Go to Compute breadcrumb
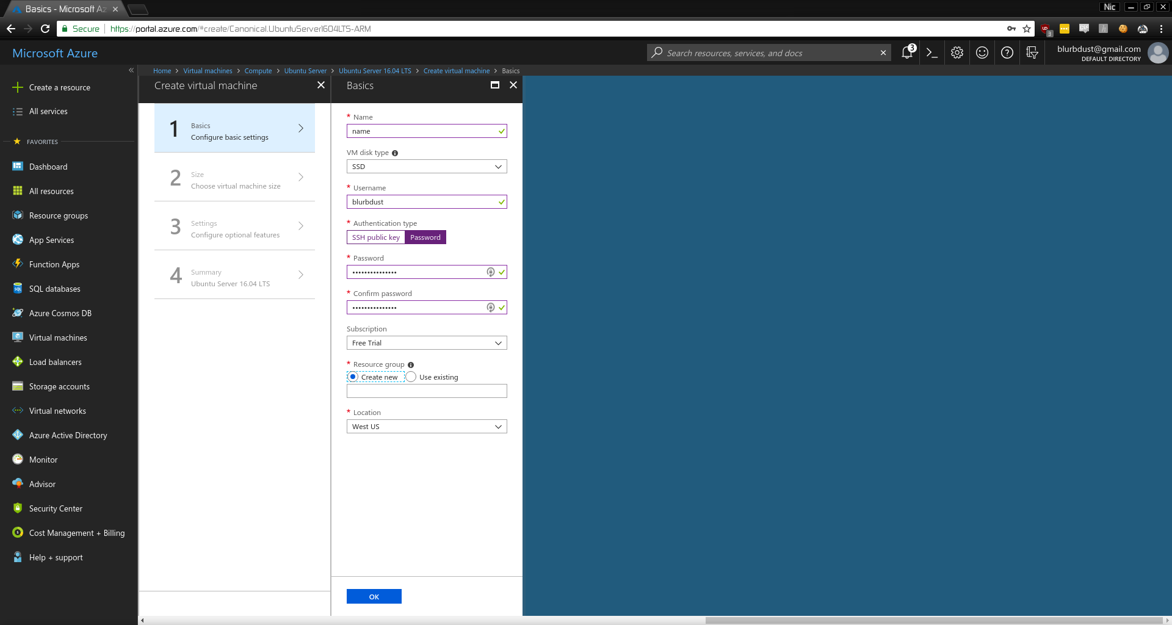The image size is (1172, 625). point(258,71)
